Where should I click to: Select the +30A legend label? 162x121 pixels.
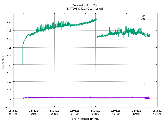[x=142, y=16]
